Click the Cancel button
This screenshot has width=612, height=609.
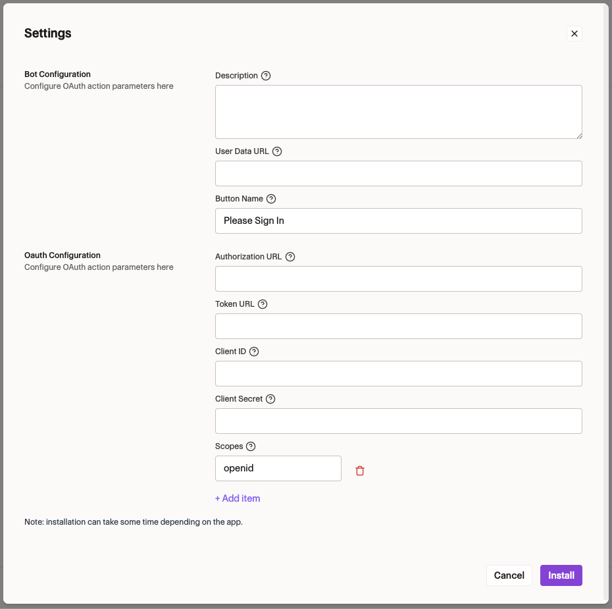pos(509,575)
